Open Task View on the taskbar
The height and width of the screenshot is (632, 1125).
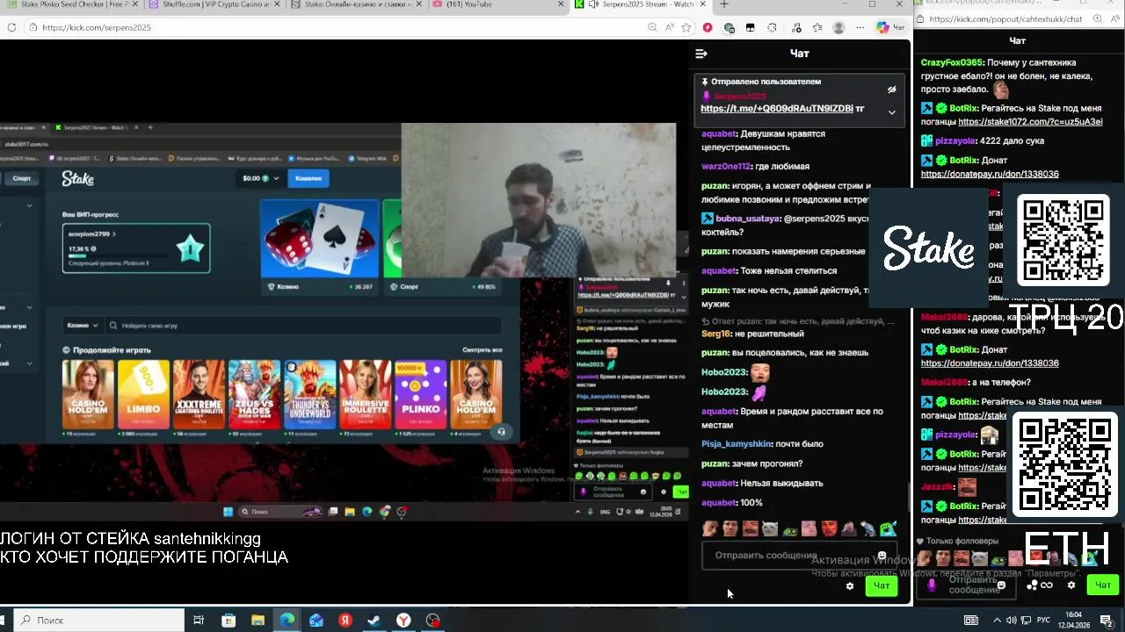pyautogui.click(x=199, y=620)
